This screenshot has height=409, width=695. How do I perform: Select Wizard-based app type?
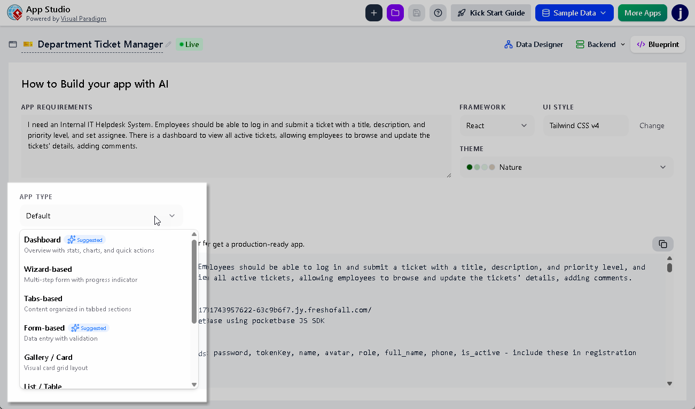pyautogui.click(x=105, y=274)
